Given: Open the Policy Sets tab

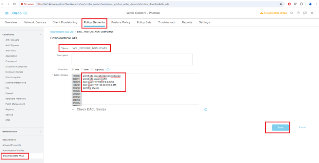Looking at the screenshot, I should coord(144,22).
